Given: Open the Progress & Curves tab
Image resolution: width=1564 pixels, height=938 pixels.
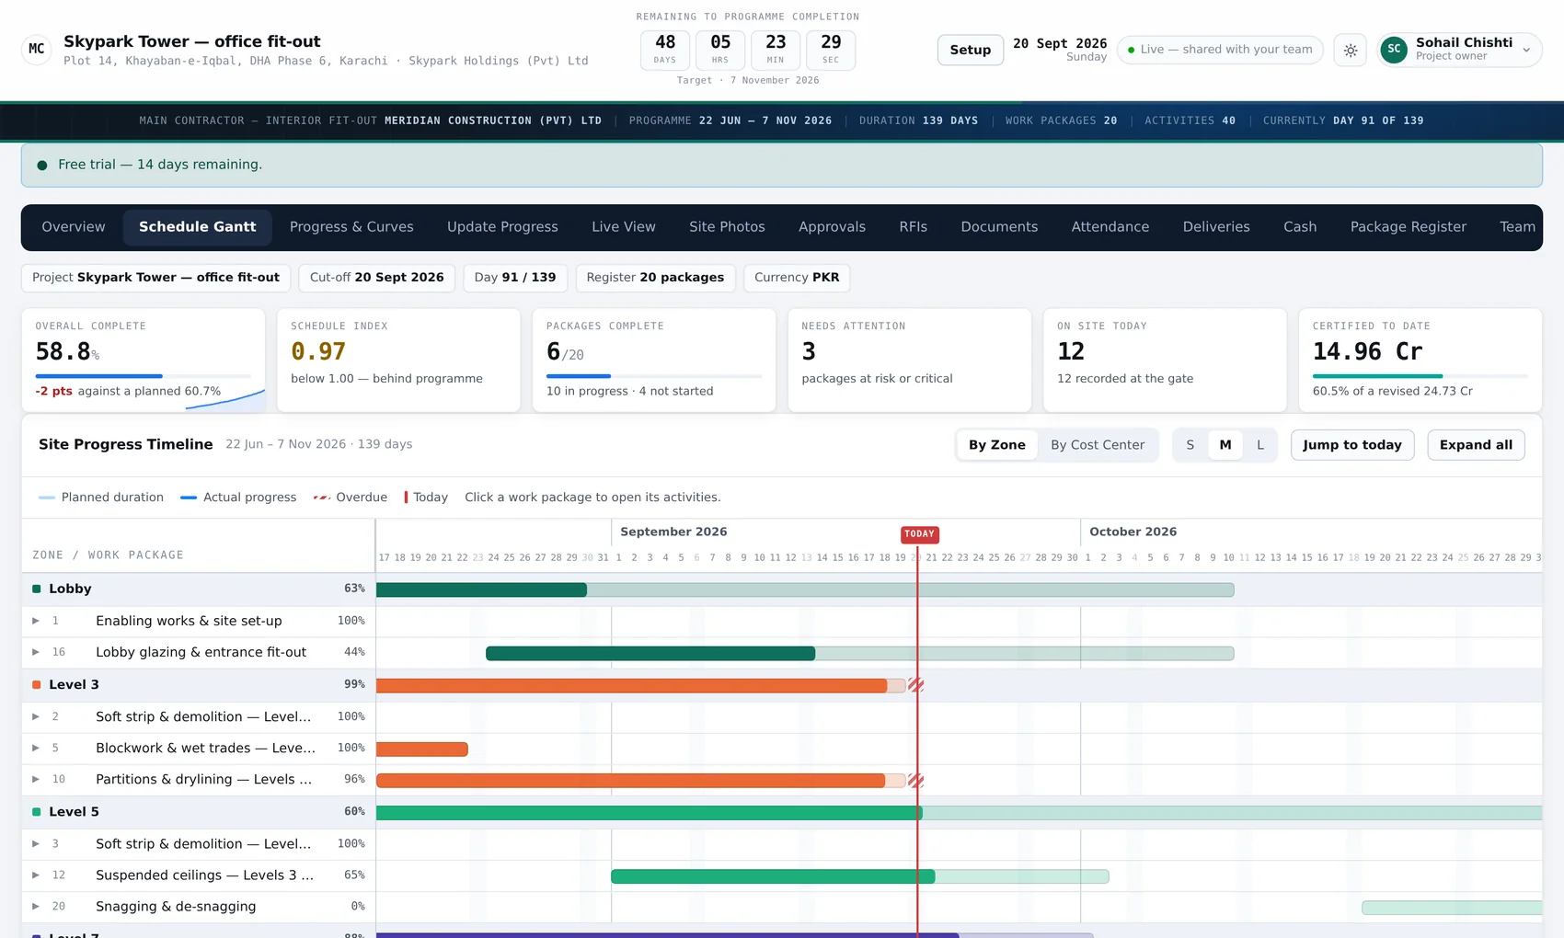Looking at the screenshot, I should [351, 227].
